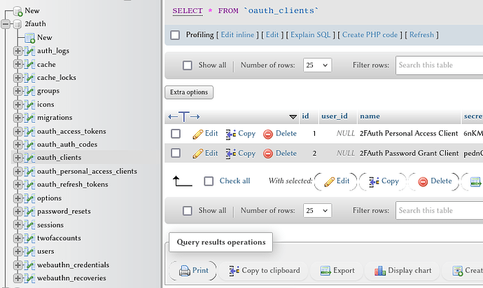This screenshot has width=483, height=288.
Task: Click the Print printer icon
Action: 185,270
